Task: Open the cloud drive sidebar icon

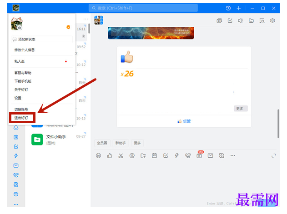Action: click(16, 128)
